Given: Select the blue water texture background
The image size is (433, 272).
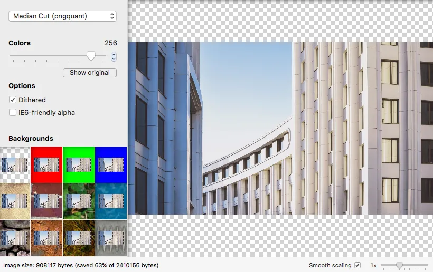Looking at the screenshot, I should click(x=111, y=201).
